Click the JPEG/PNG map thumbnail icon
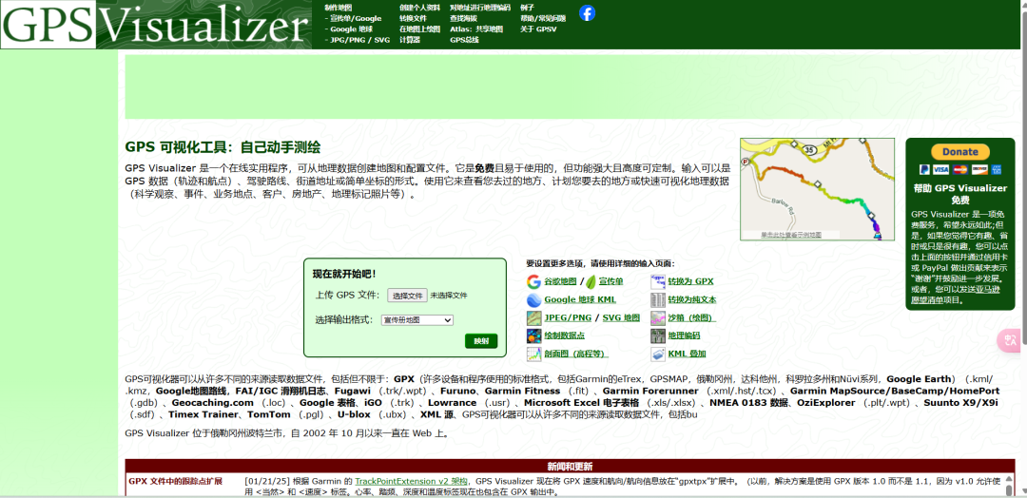Screen dimensions: 1027x498 pos(533,318)
